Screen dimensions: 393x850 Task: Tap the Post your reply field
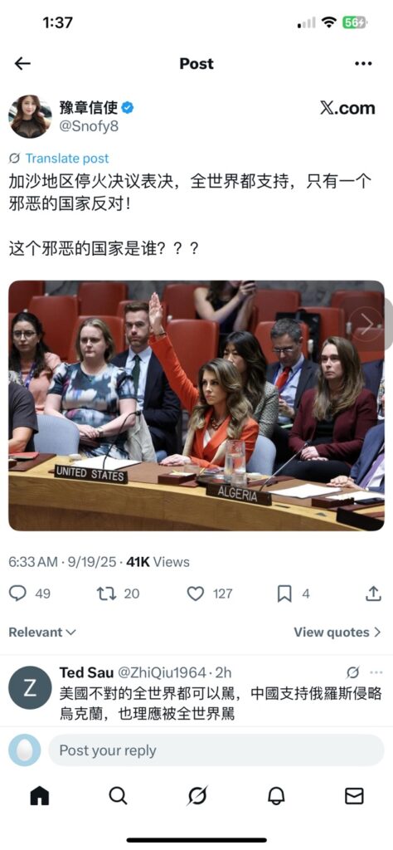pos(216,750)
